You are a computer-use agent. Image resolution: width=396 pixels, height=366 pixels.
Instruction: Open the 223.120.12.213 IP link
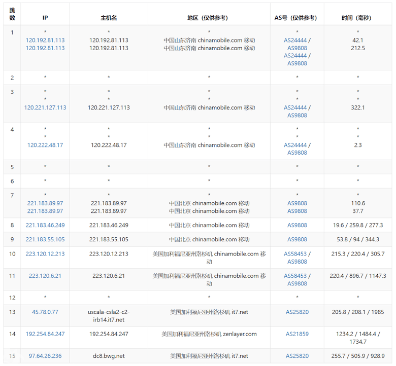tap(45, 254)
